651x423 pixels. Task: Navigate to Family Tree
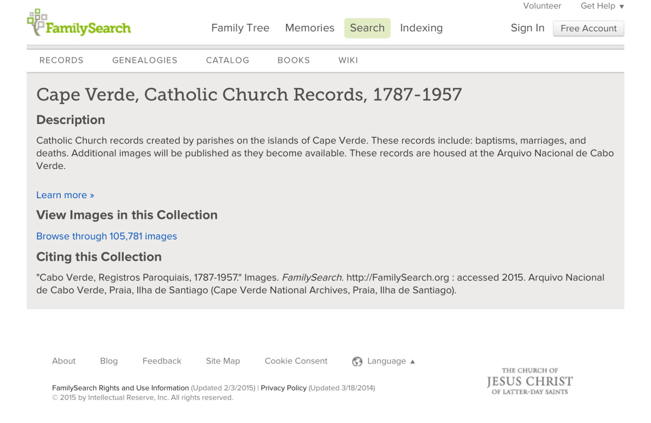click(x=240, y=28)
